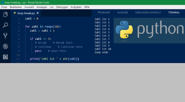Switch to the AUSGABE panel tab
This screenshot has width=185, height=102.
click(x=123, y=12)
